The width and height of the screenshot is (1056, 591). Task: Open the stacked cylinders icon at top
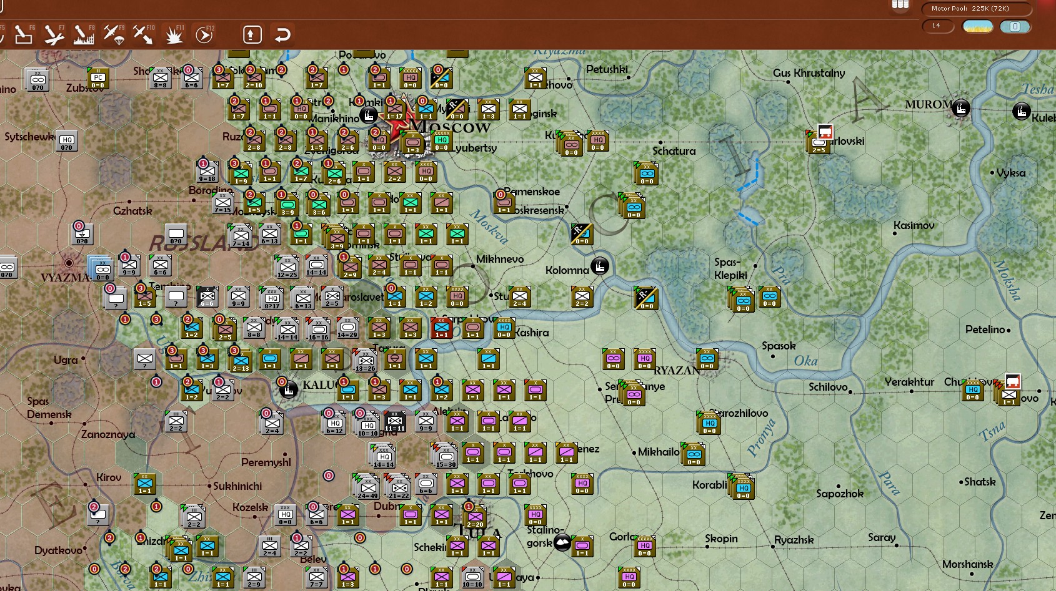point(900,5)
